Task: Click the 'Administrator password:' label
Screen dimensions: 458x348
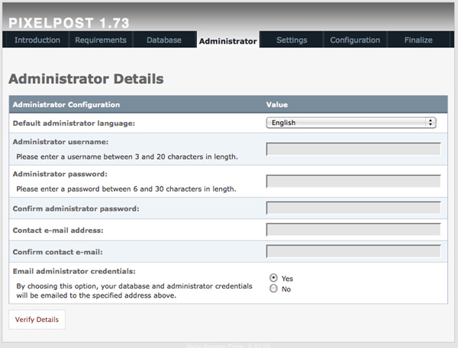Action: point(60,174)
